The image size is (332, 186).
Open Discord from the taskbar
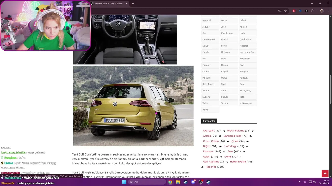193,182
